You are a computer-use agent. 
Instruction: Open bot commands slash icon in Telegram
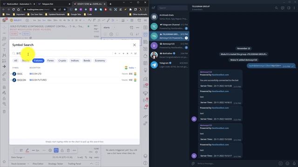point(280,163)
